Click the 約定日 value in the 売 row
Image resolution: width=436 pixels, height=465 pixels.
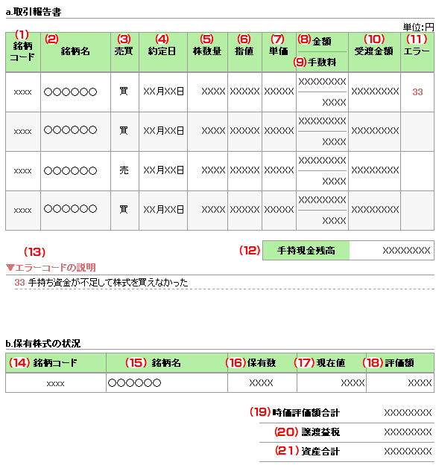[163, 170]
